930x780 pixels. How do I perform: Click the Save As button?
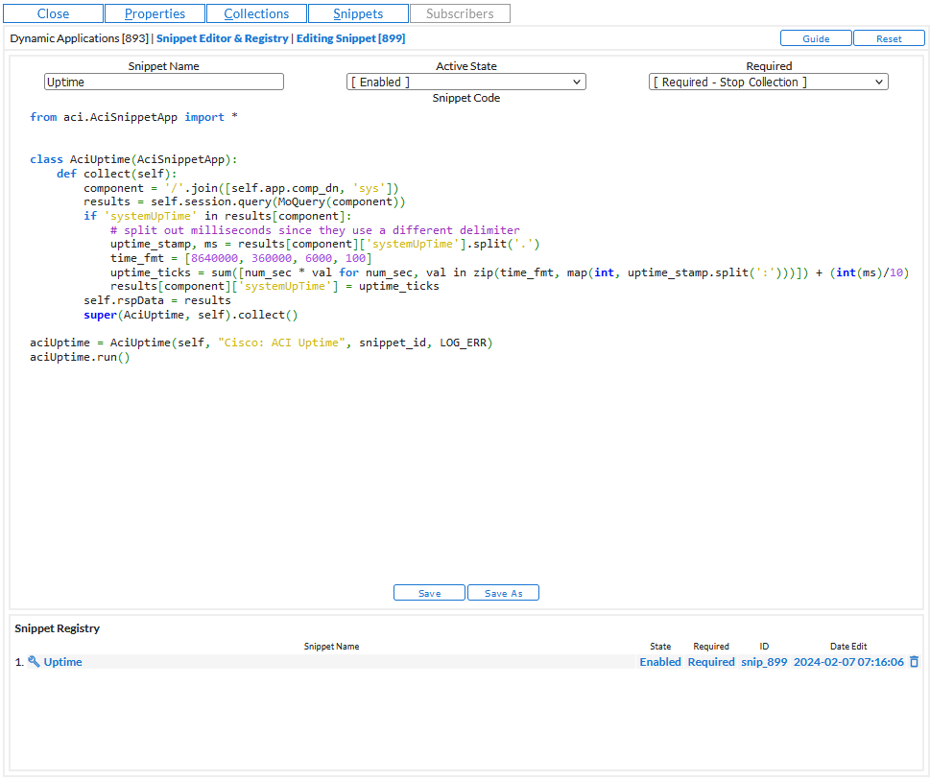503,593
